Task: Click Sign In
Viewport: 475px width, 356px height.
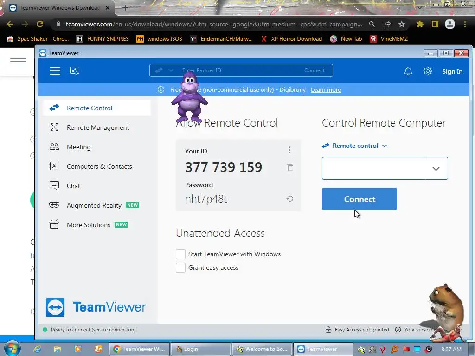Action: point(452,71)
